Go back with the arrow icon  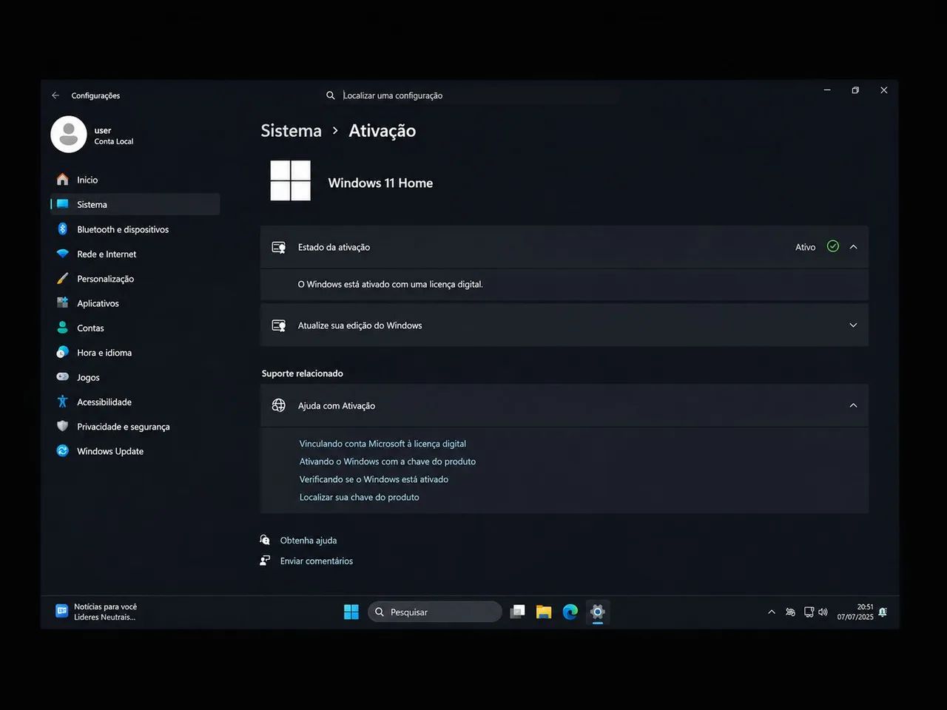pos(55,95)
